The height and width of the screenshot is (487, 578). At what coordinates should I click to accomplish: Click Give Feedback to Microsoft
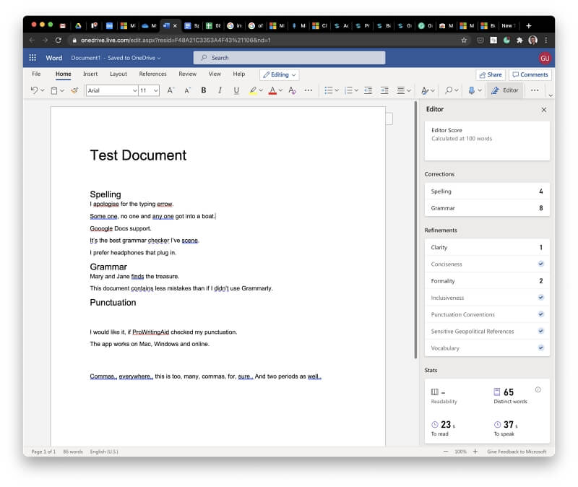click(517, 452)
